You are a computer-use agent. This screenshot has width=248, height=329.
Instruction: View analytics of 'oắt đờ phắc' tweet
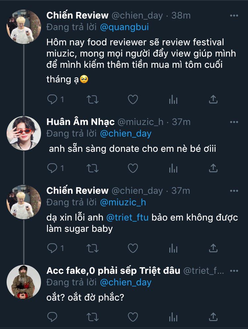[173, 317]
